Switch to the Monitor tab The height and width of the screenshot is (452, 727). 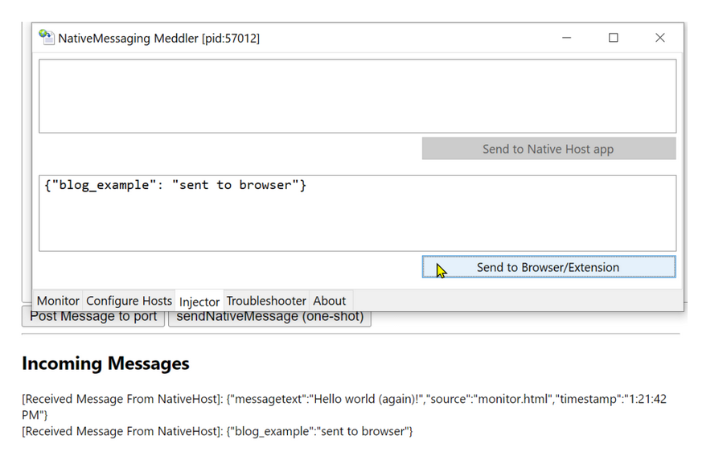coord(58,301)
